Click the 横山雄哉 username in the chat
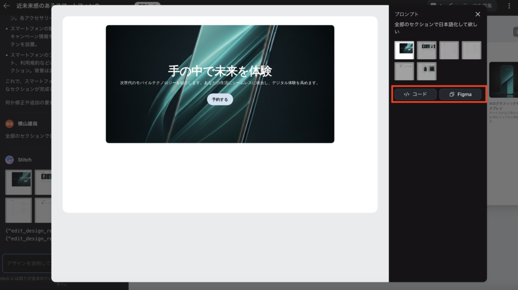 pos(27,124)
